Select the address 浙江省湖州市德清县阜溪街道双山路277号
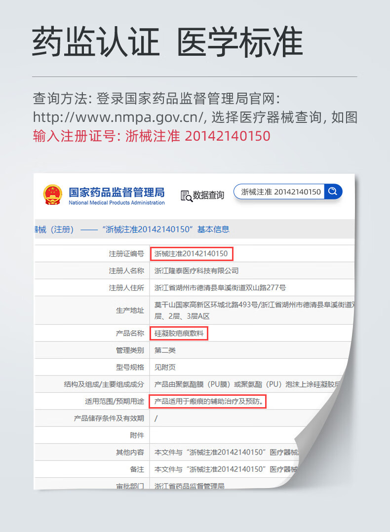Screen dimensions: 390x532 pos(220,288)
